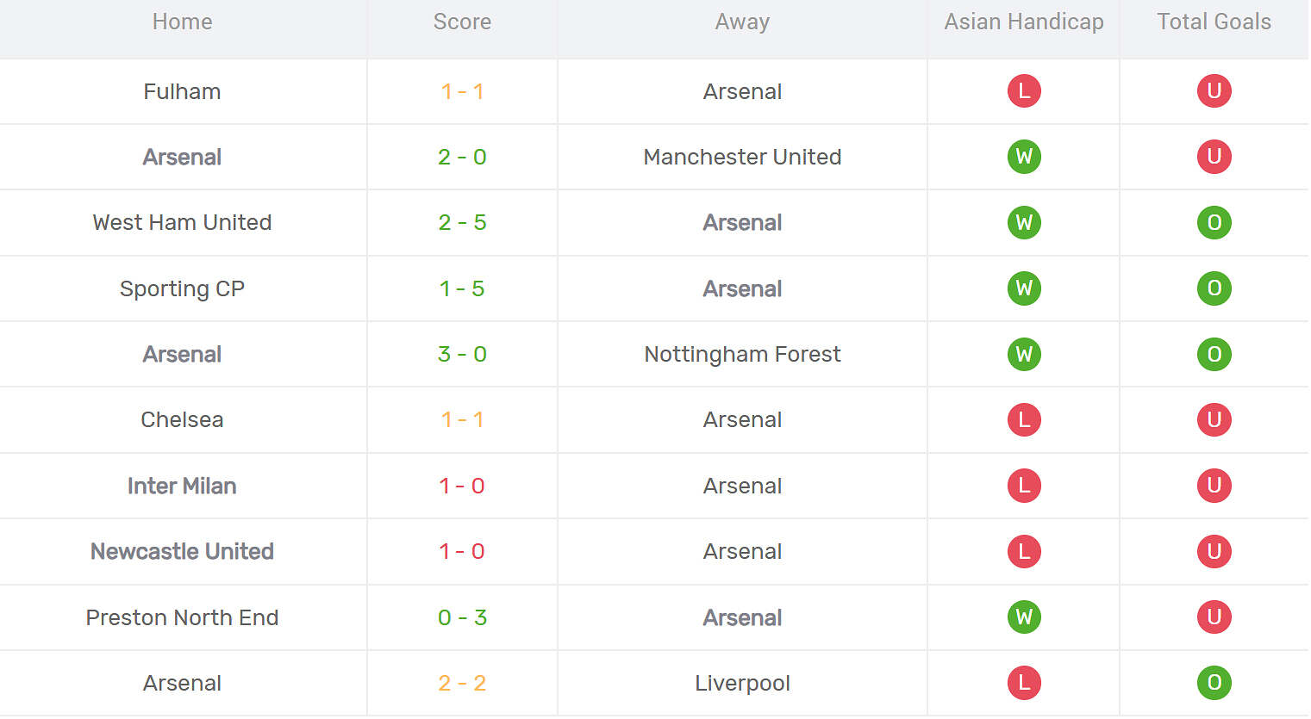Click the red U badge in Chelsea row
The height and width of the screenshot is (719, 1311).
tap(1214, 420)
